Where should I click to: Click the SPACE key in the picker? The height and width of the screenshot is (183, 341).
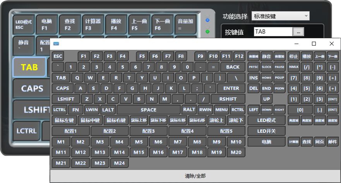[x=148, y=110]
